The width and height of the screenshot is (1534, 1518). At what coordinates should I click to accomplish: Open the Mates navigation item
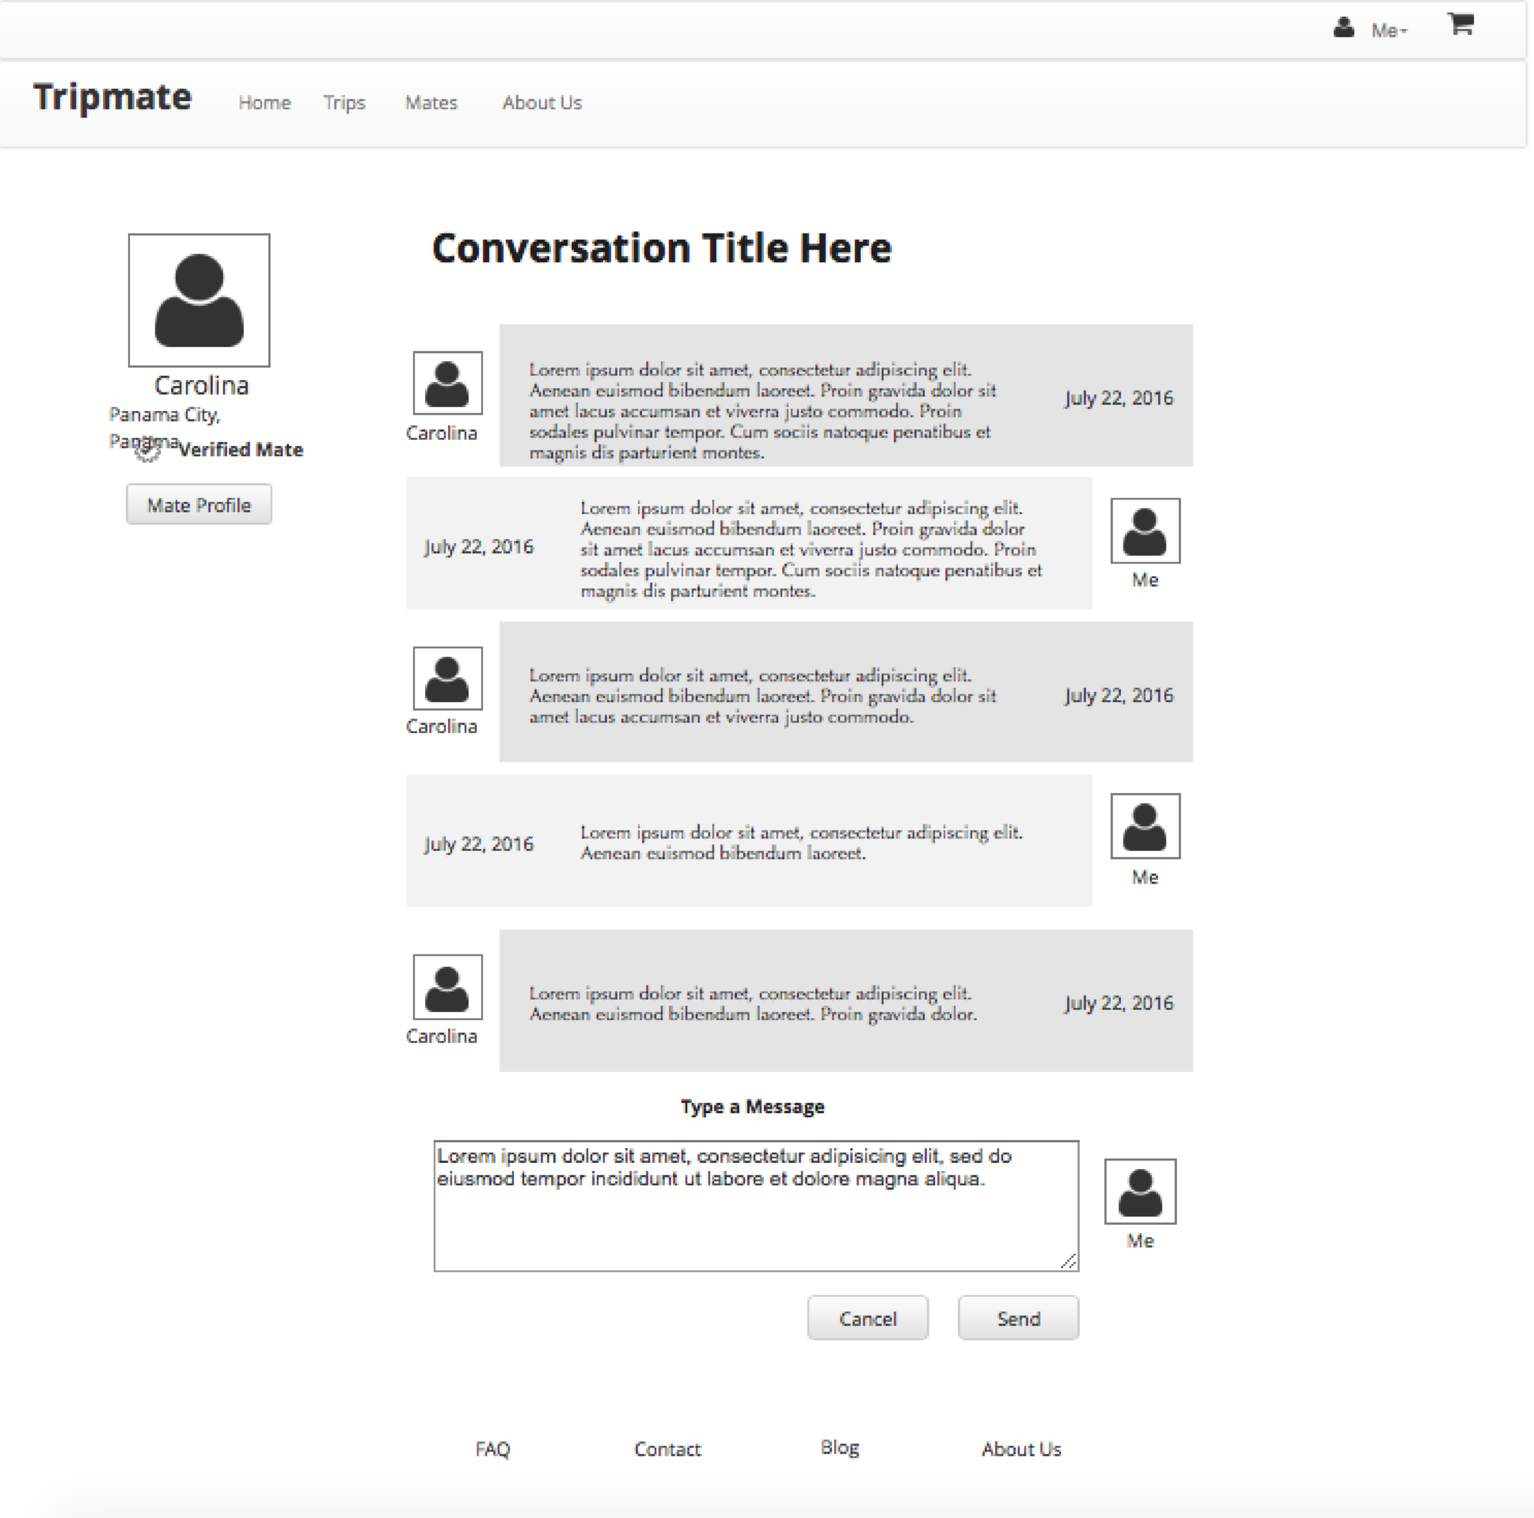pos(431,103)
